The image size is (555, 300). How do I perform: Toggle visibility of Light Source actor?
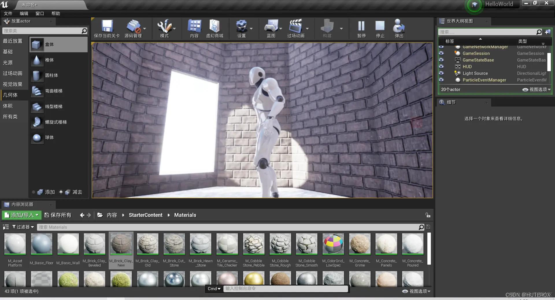(x=441, y=73)
